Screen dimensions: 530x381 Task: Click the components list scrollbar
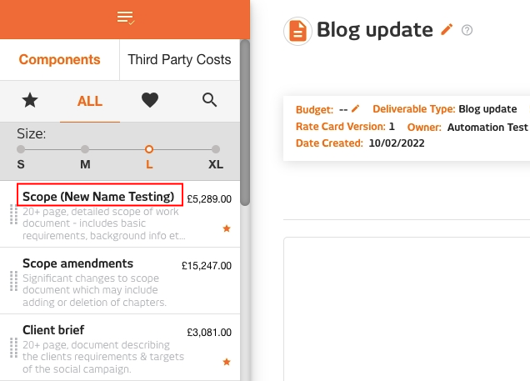(245, 123)
